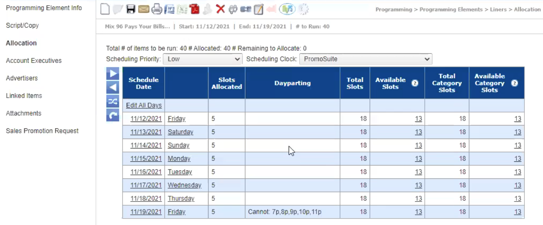Click the New blank document icon
Viewport: 543px width, 225px height.
coord(105,9)
